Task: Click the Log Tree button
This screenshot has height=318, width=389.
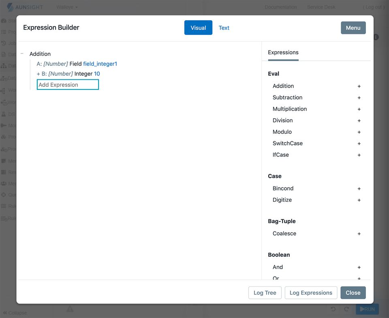Action: pyautogui.click(x=265, y=292)
